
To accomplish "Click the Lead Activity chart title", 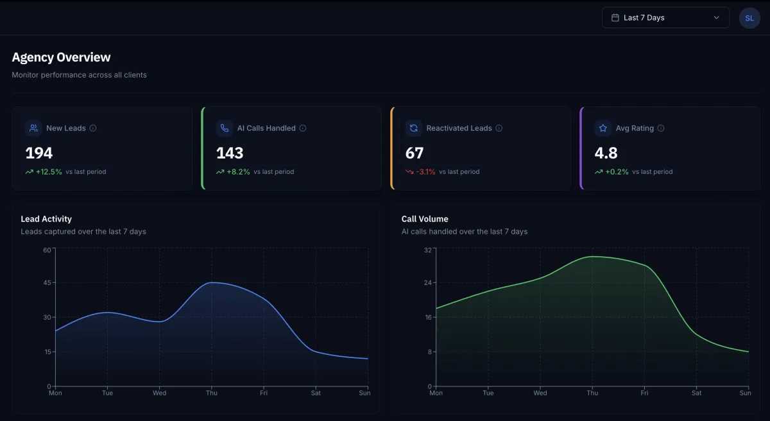I will (x=46, y=219).
